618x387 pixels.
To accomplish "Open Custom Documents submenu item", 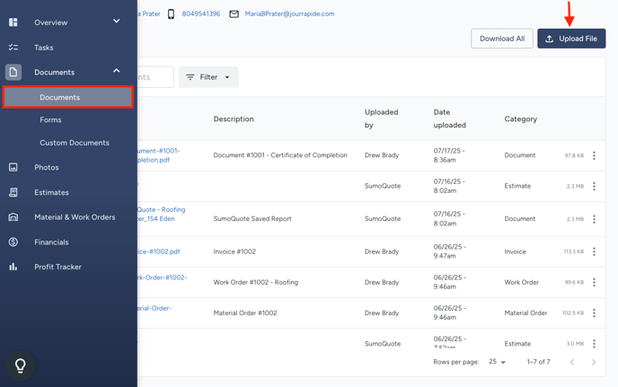I will 75,143.
